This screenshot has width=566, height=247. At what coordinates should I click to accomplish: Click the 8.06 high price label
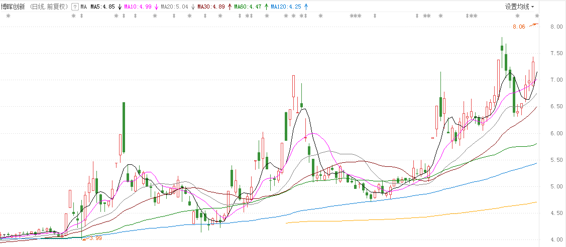[519, 27]
